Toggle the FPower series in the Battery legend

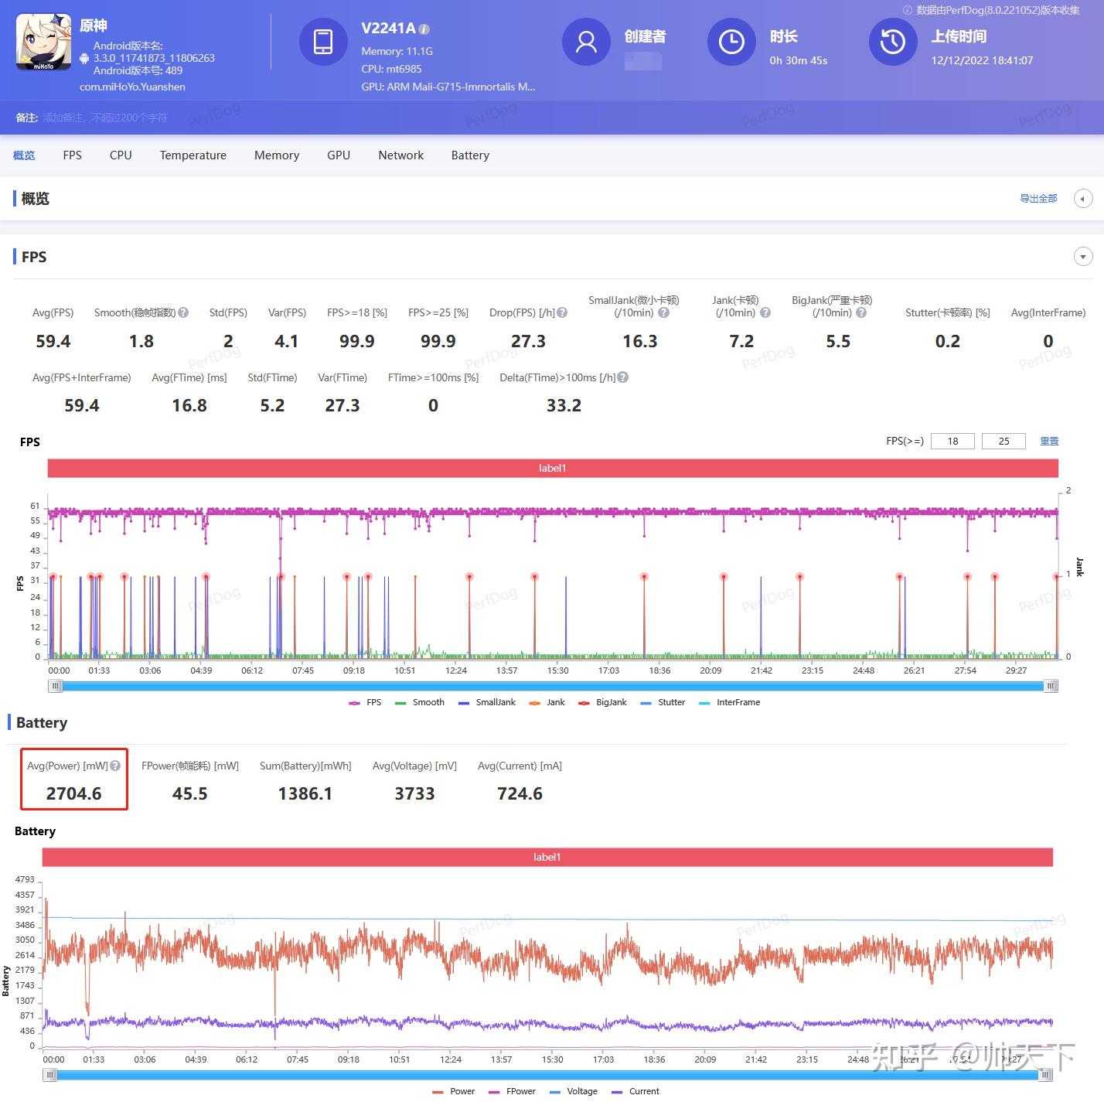(x=512, y=1091)
